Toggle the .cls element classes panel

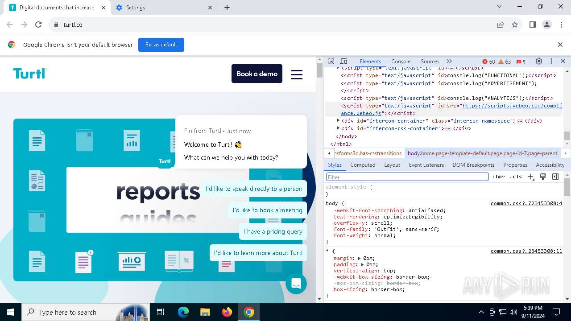[x=516, y=177]
